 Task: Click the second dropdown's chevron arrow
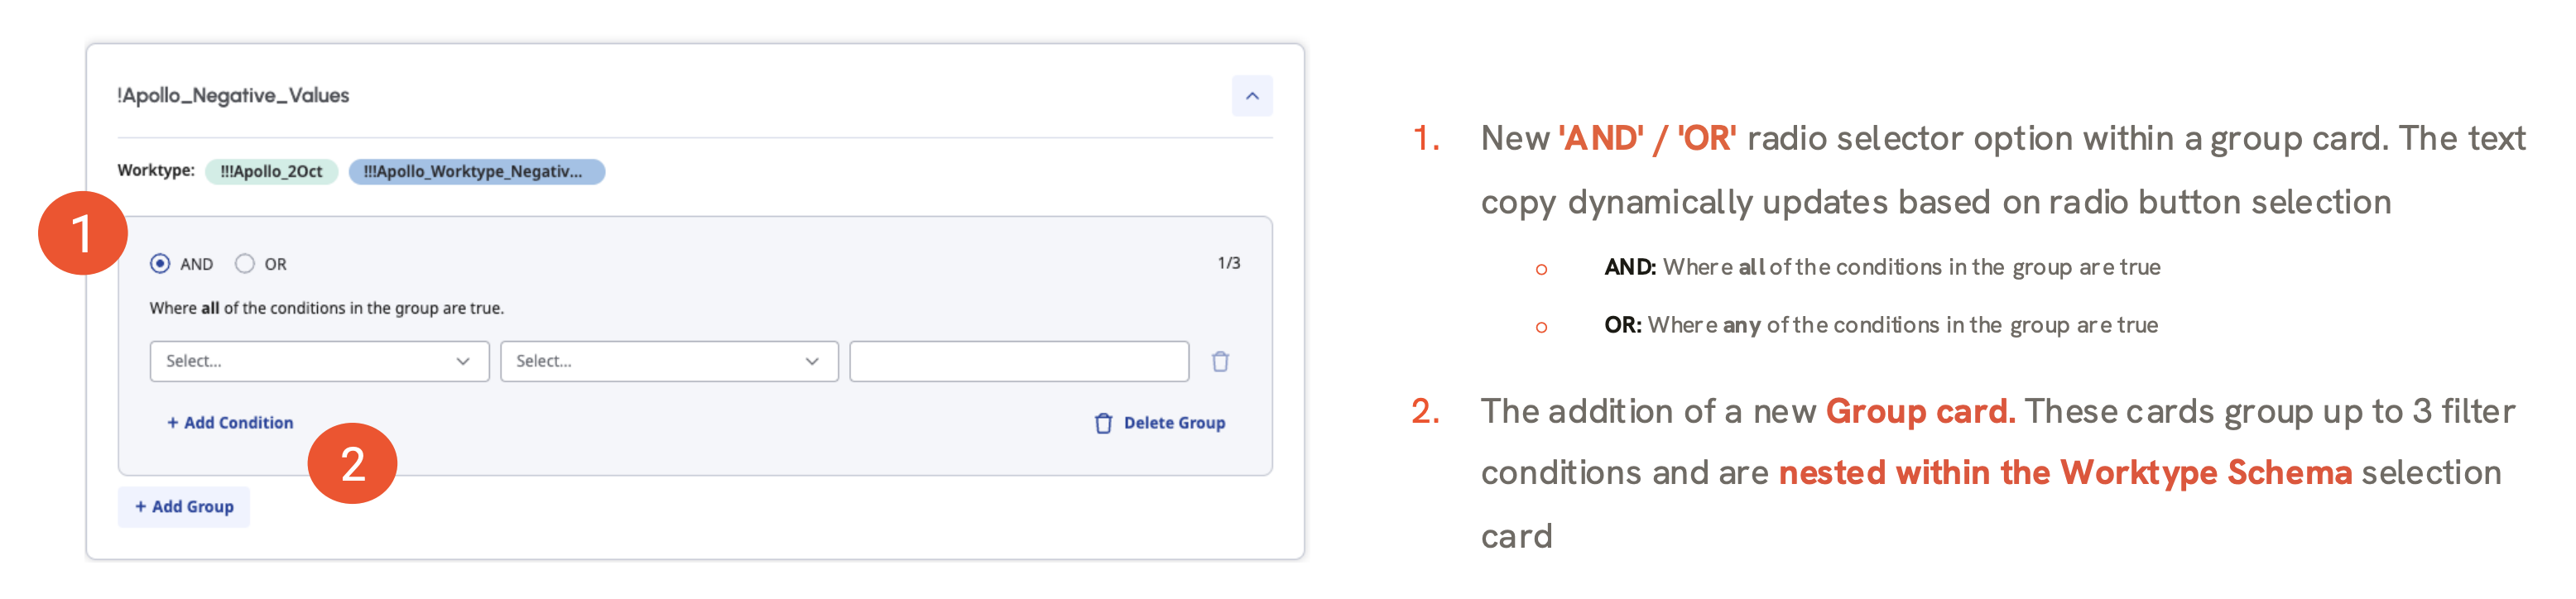pyautogui.click(x=812, y=361)
